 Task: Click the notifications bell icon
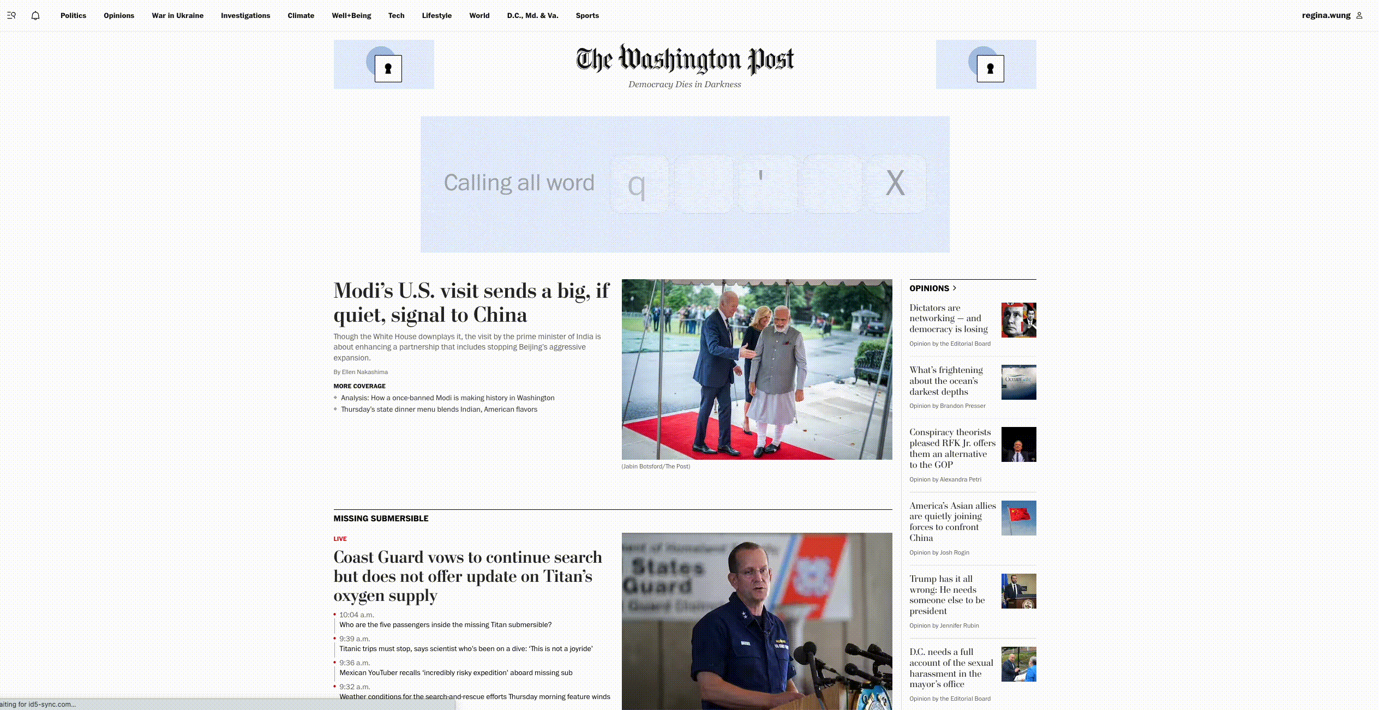(35, 15)
